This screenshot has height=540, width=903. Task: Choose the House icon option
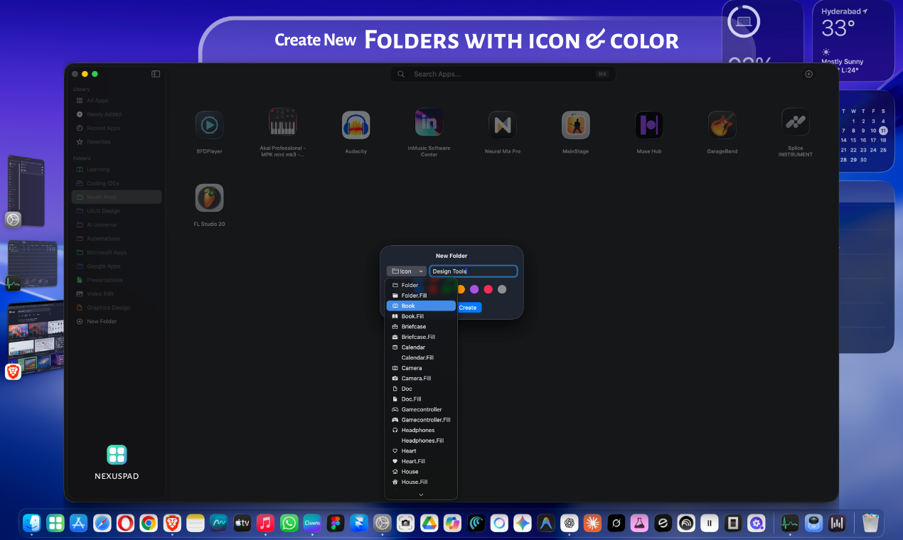pyautogui.click(x=421, y=471)
